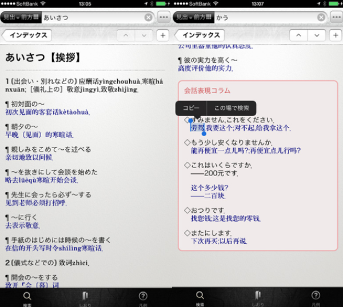Tap the phrase またにします

212,233
